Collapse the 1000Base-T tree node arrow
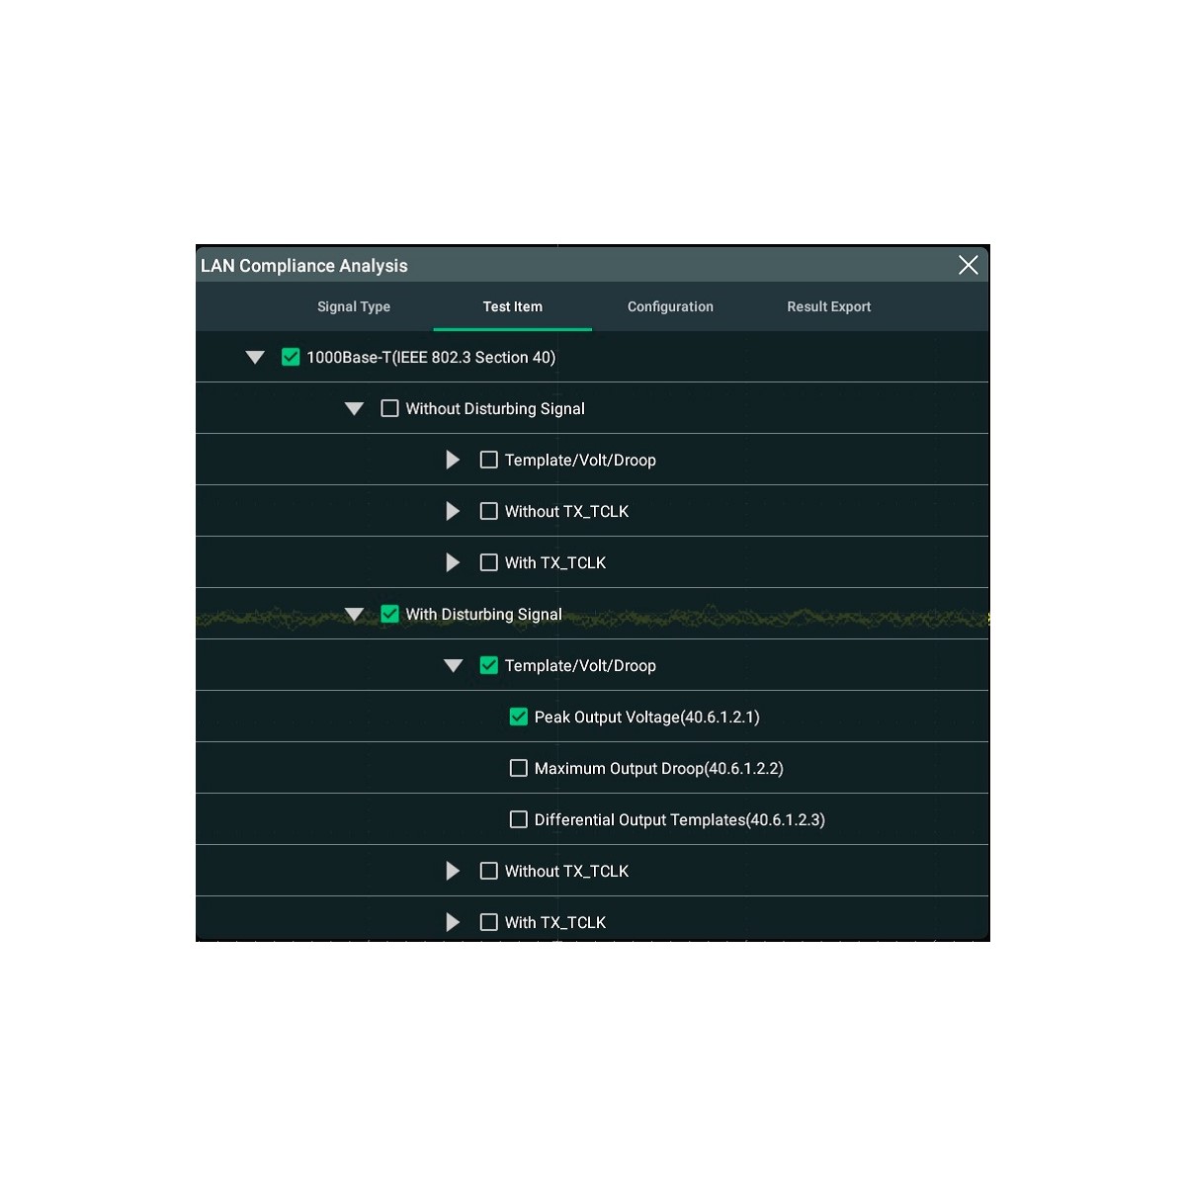Image resolution: width=1186 pixels, height=1186 pixels. coord(255,358)
